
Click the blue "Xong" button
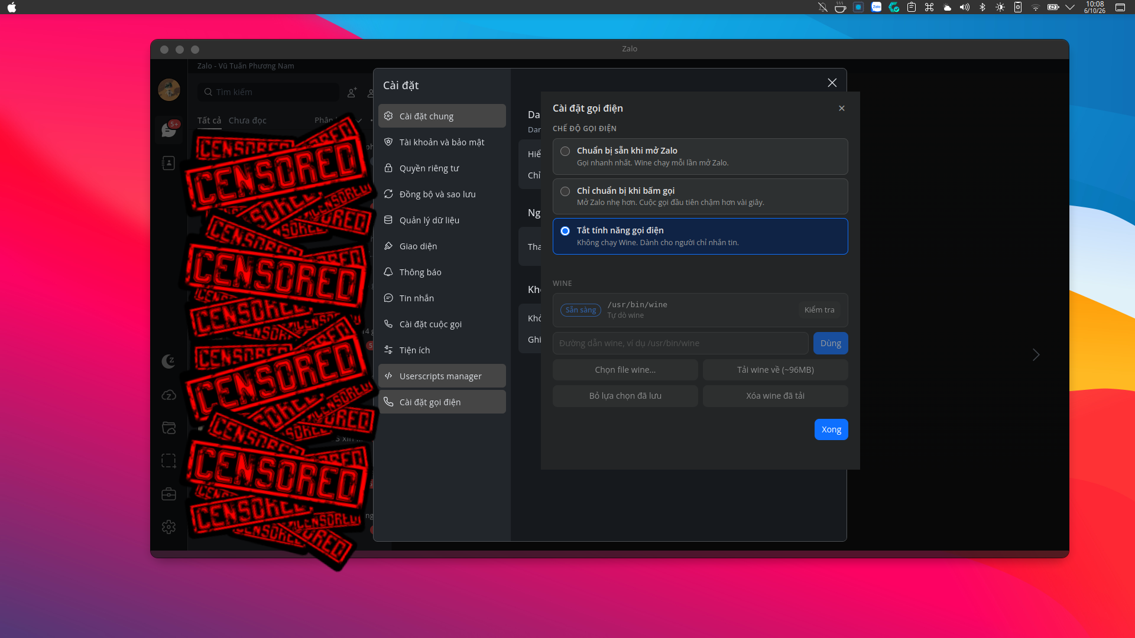tap(831, 429)
